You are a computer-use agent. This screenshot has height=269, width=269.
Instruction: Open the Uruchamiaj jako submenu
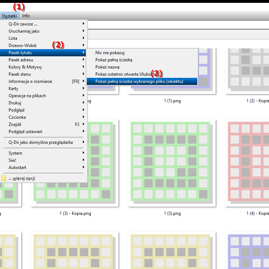[x=44, y=31]
